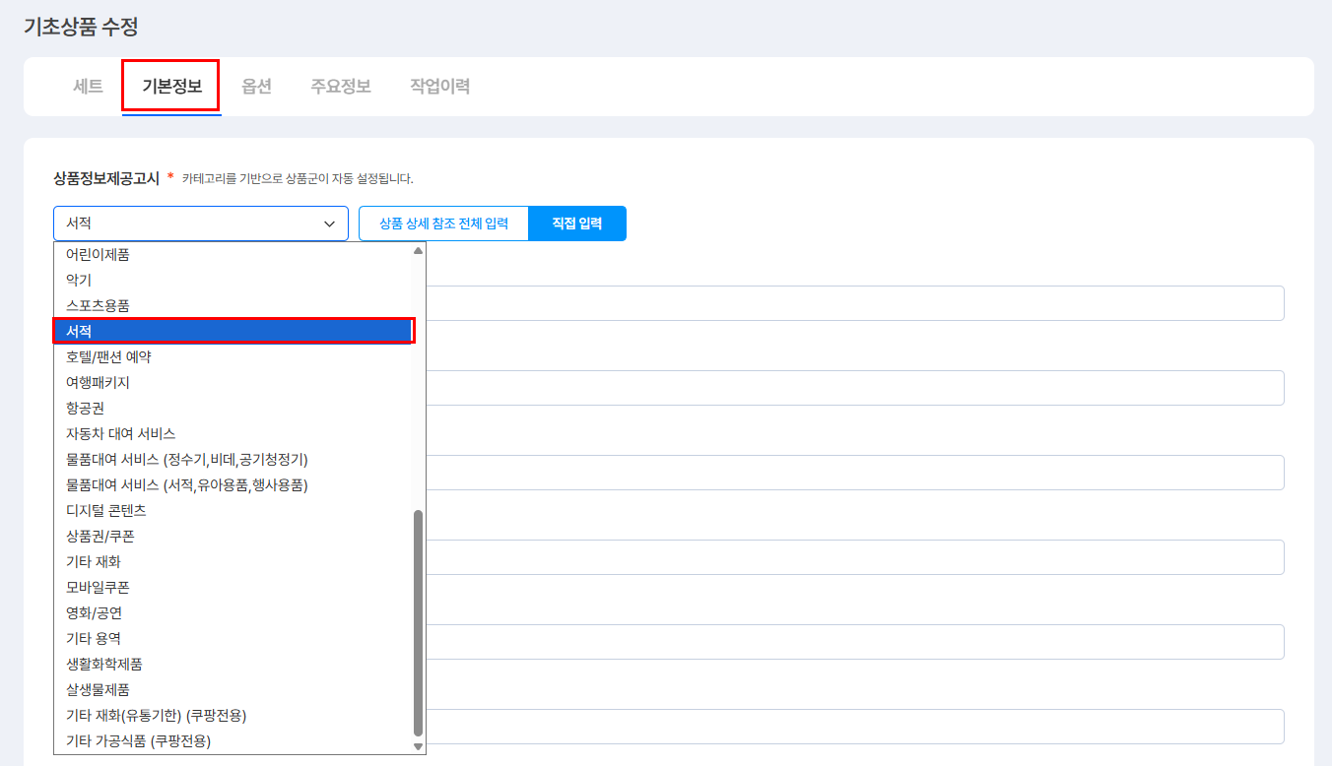Collapse the 서적 category dropdown

[201, 223]
